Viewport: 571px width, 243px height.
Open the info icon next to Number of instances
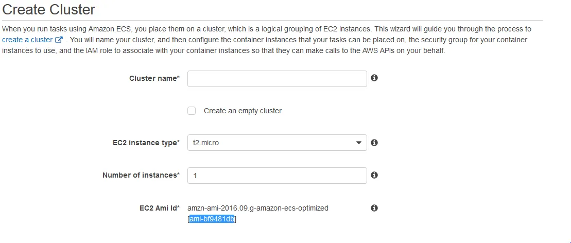tap(374, 175)
